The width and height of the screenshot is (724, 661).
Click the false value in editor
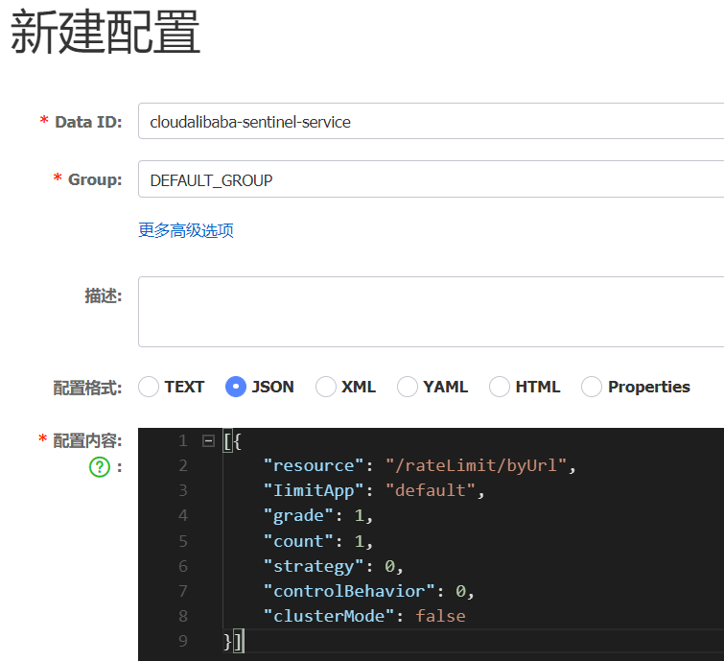(440, 616)
